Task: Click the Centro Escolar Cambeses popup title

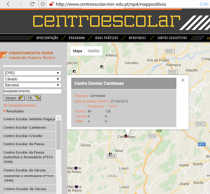Action: point(99,83)
